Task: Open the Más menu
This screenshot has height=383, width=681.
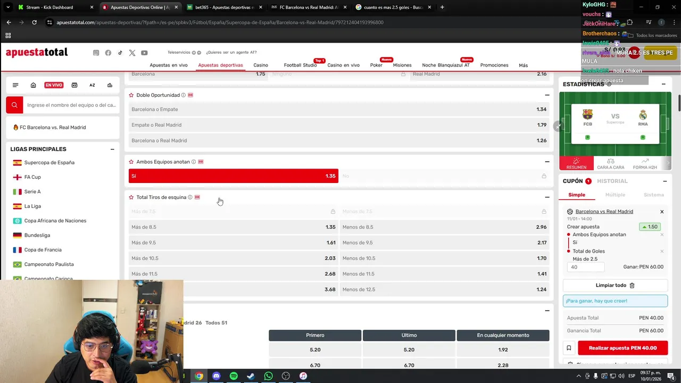Action: pyautogui.click(x=524, y=65)
